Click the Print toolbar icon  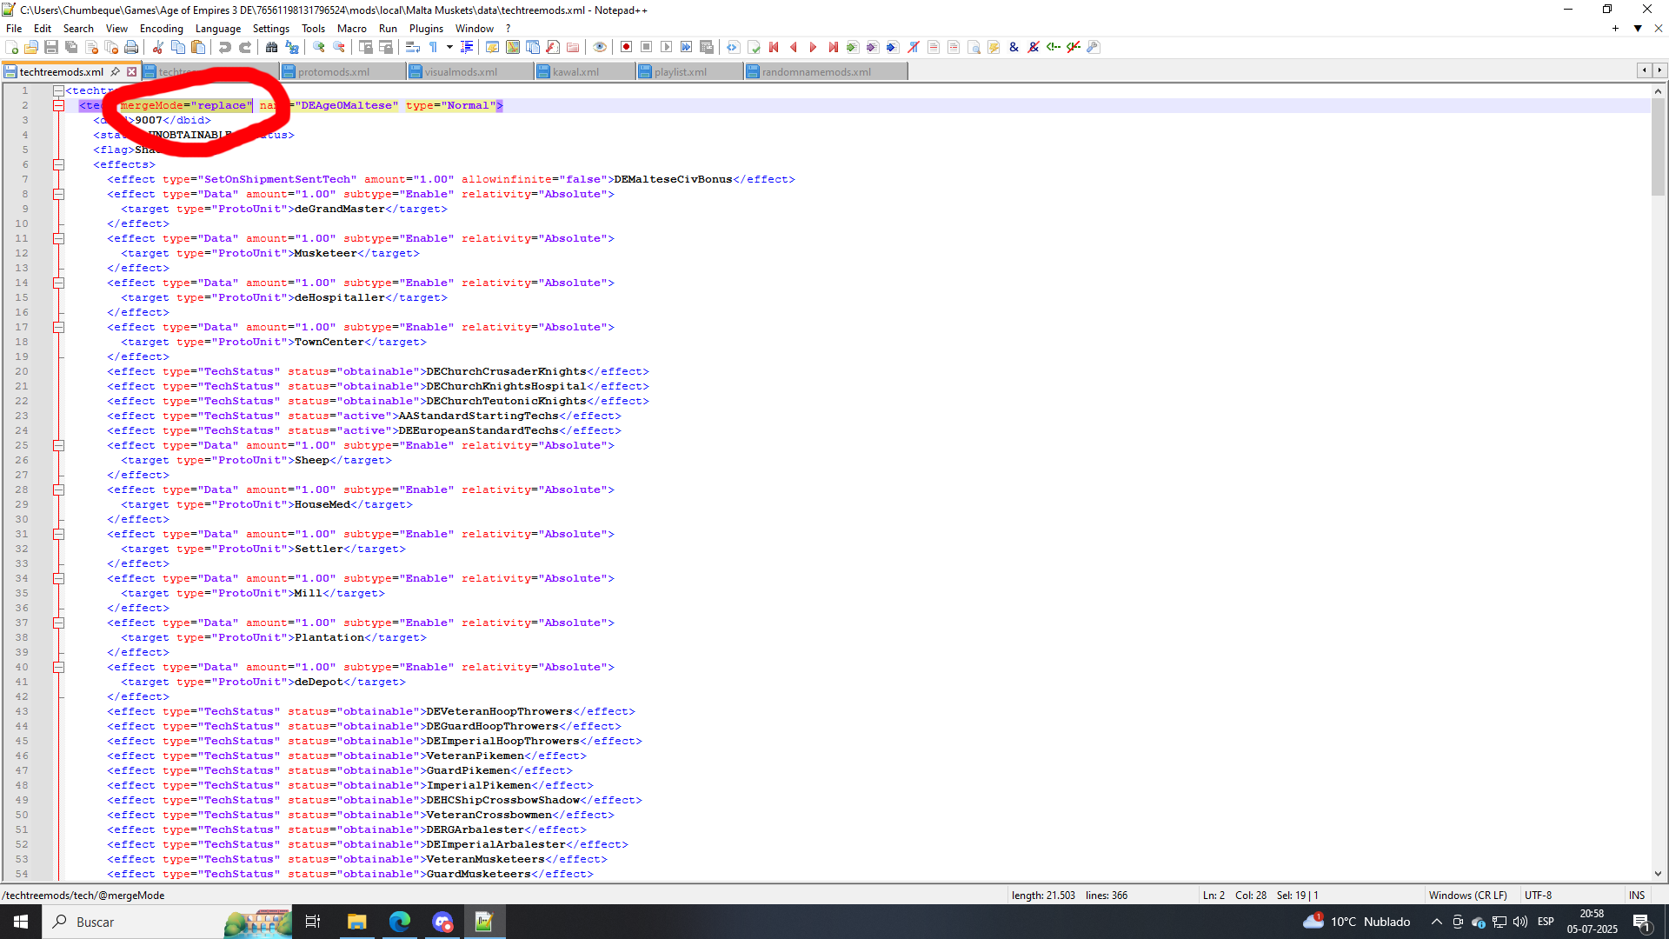point(131,47)
